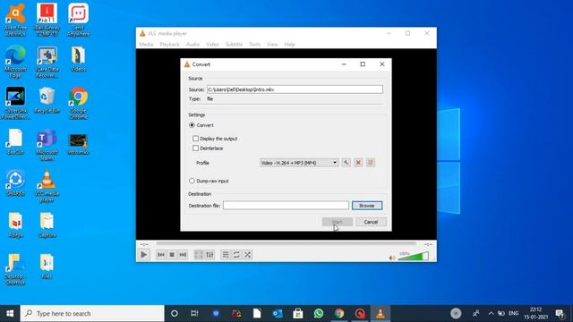
Task: Open VLC Subtitle menu
Action: click(234, 44)
